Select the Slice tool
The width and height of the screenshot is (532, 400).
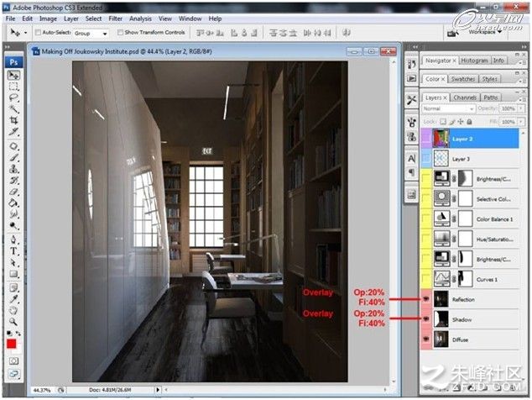point(13,131)
